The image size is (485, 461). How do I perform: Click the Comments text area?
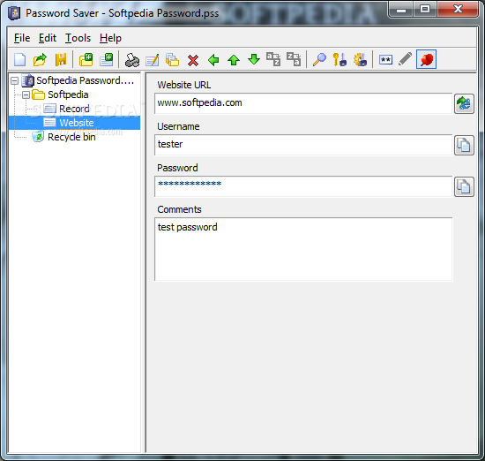(x=303, y=249)
